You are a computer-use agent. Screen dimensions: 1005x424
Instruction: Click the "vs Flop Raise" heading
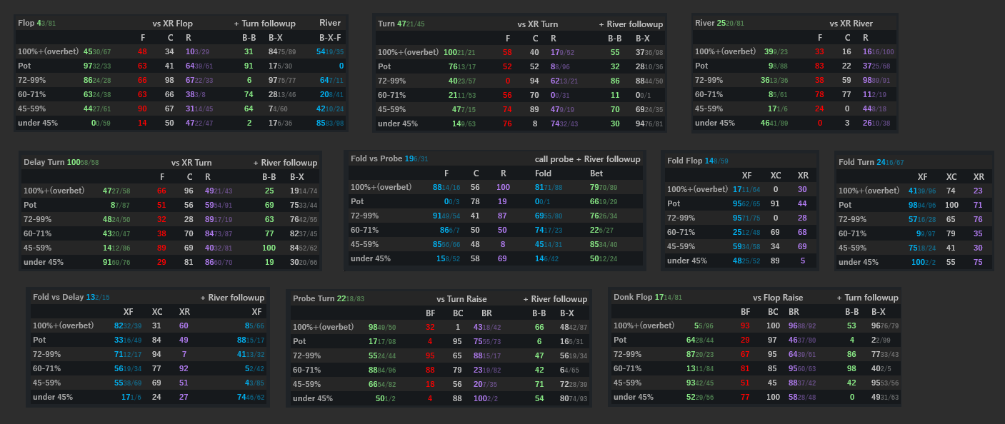778,298
